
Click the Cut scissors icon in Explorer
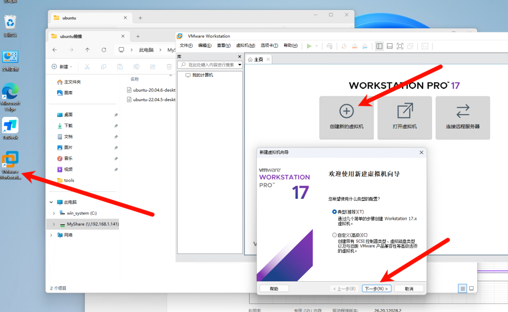(x=87, y=67)
